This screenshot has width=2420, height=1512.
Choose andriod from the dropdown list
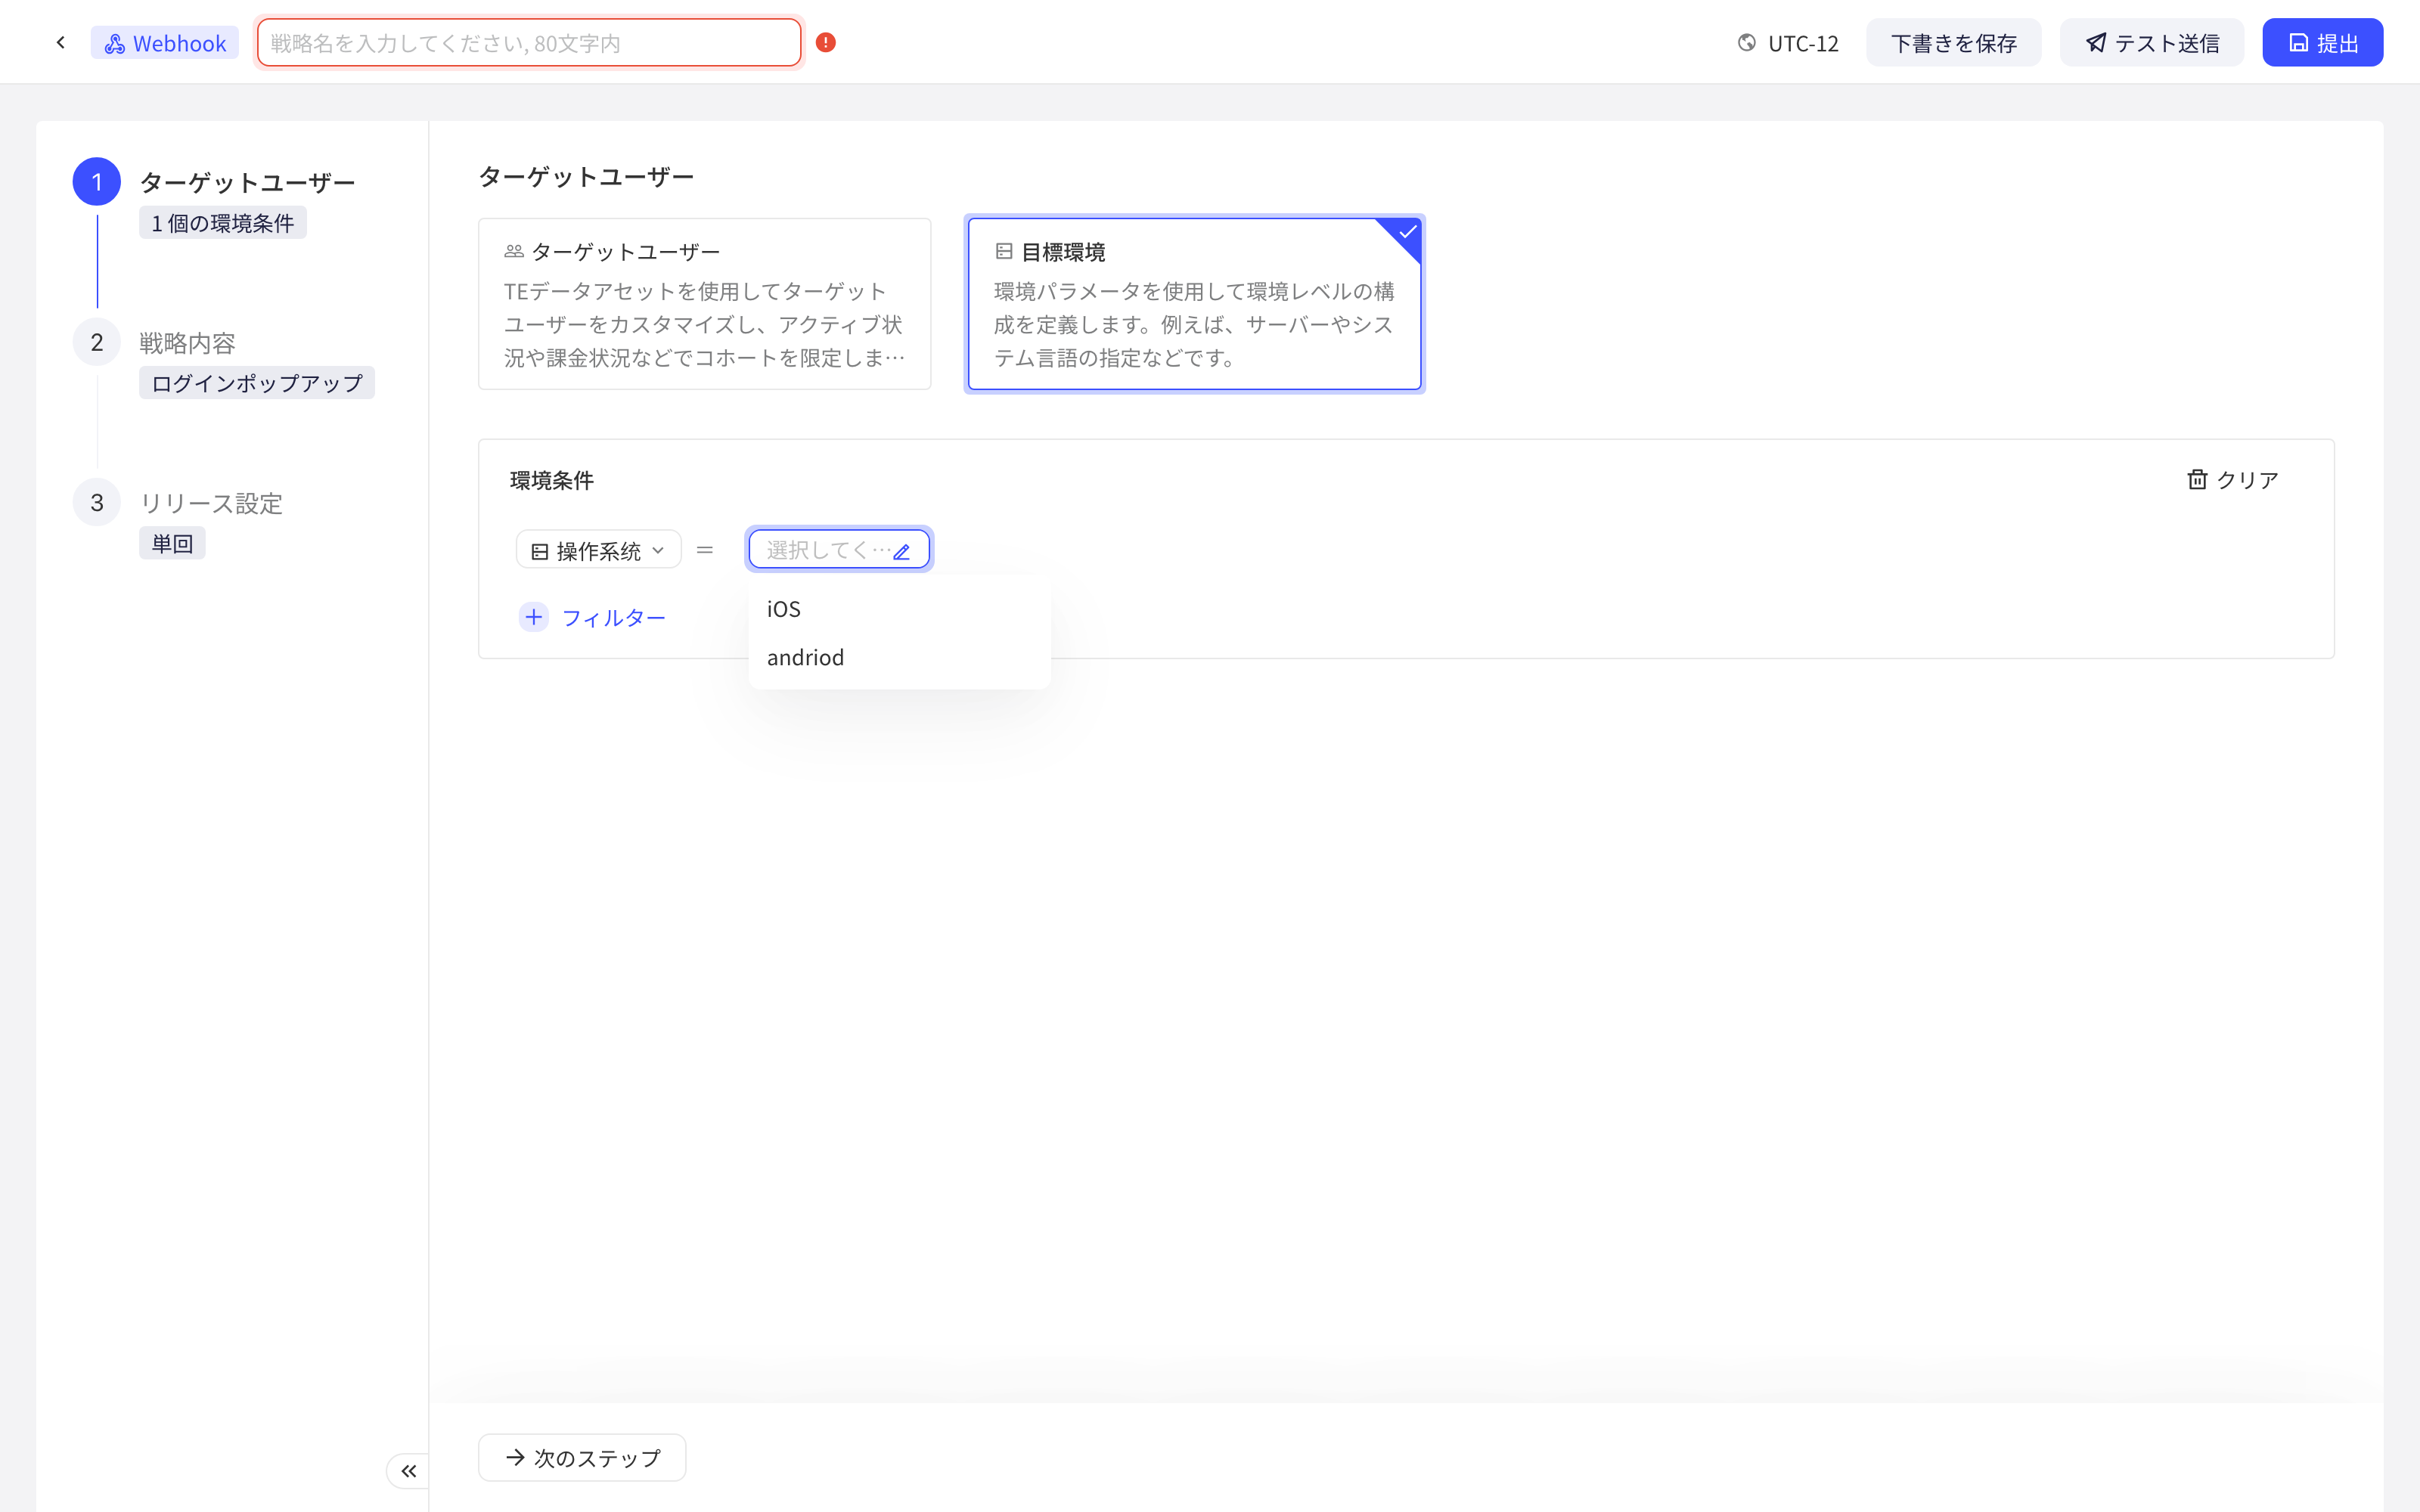tap(899, 657)
